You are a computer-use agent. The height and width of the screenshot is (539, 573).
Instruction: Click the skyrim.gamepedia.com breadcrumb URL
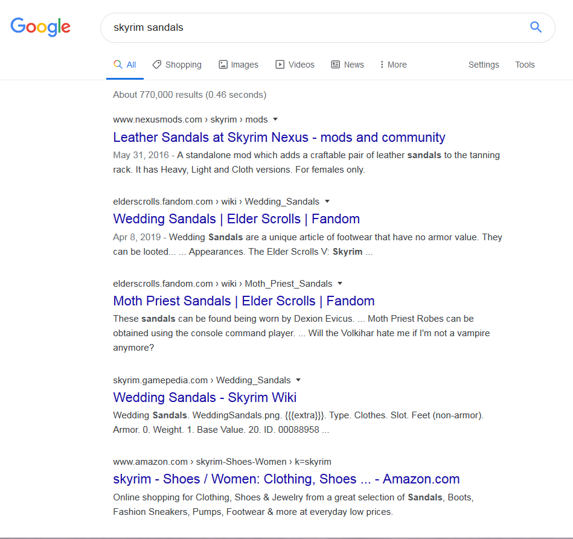(202, 380)
